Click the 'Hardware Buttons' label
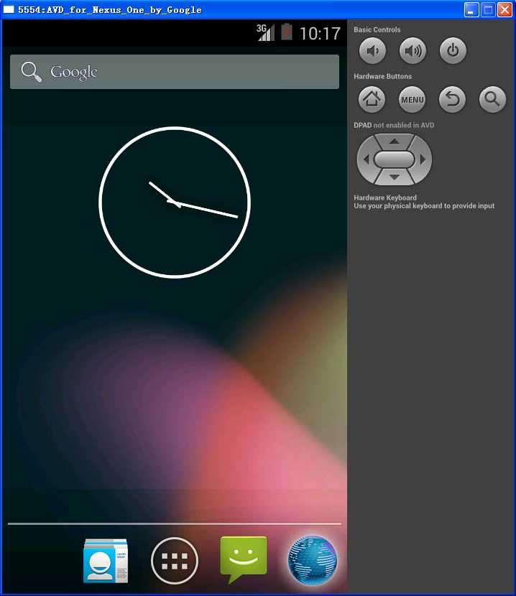 [x=382, y=76]
